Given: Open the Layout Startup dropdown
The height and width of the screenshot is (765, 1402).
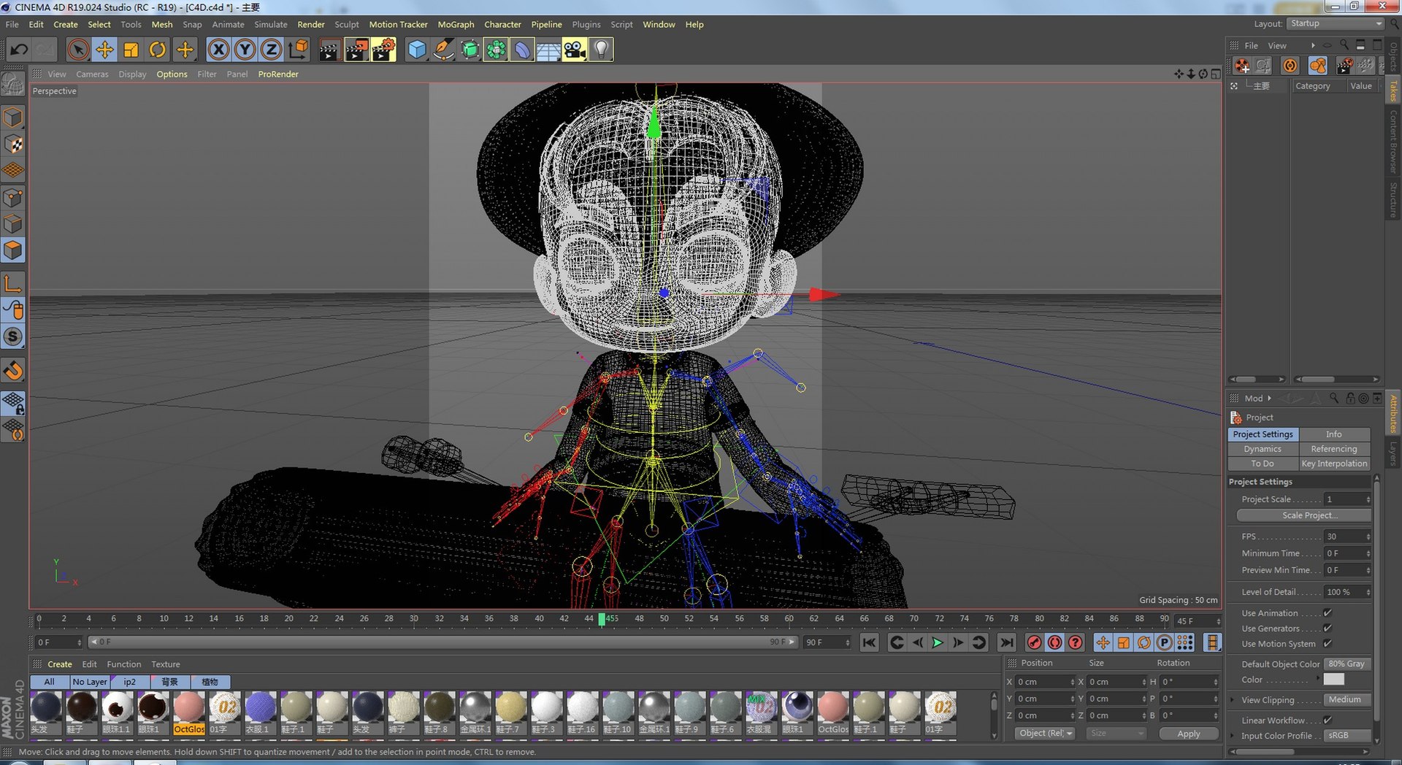Looking at the screenshot, I should (1336, 23).
